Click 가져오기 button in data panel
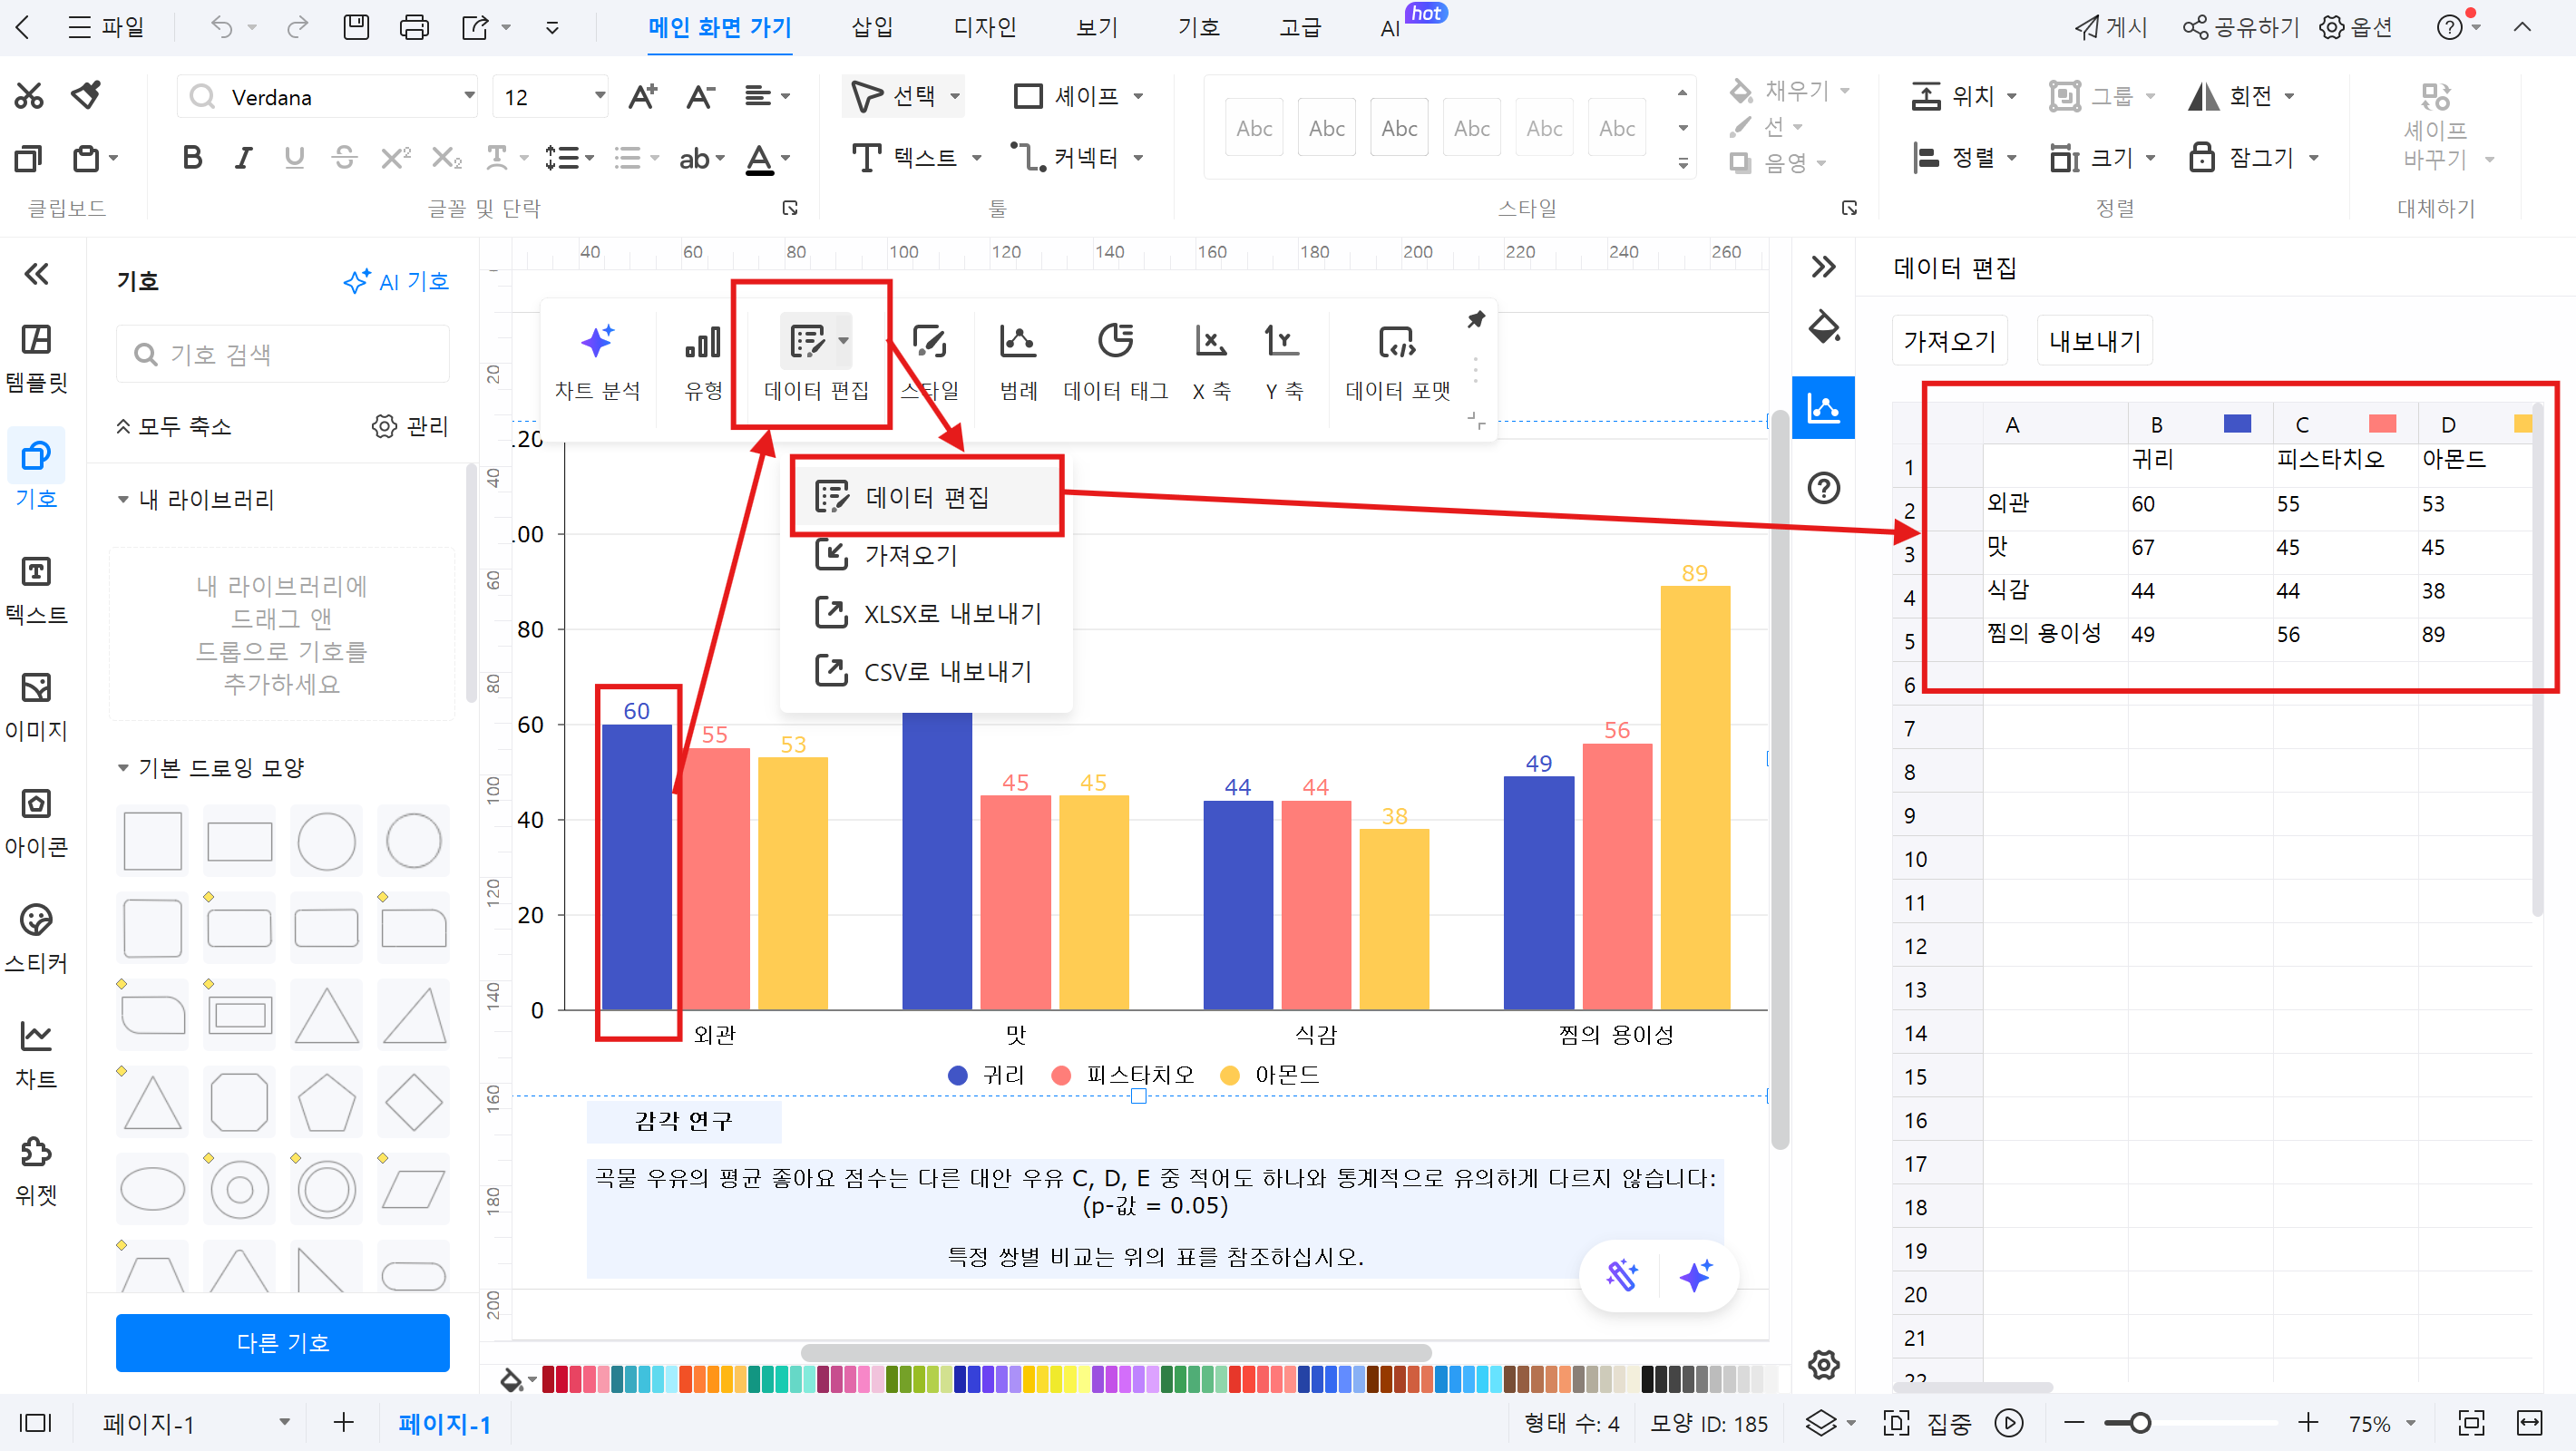This screenshot has height=1451, width=2576. tap(1949, 341)
